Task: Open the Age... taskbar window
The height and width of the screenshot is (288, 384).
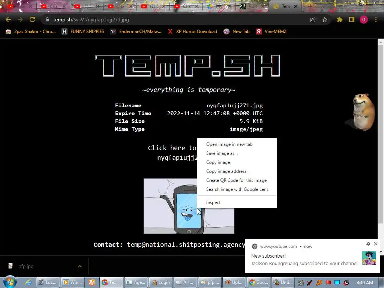Action: pyautogui.click(x=136, y=282)
